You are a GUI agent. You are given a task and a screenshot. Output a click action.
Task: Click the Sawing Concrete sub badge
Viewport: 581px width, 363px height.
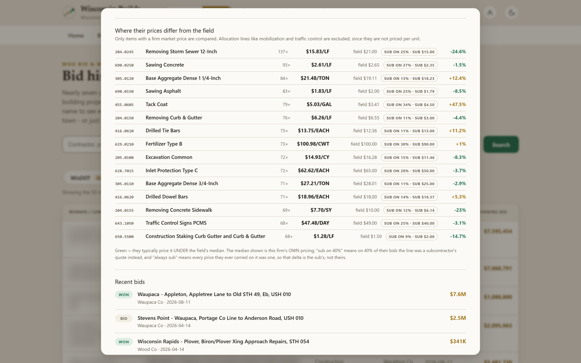pos(410,65)
